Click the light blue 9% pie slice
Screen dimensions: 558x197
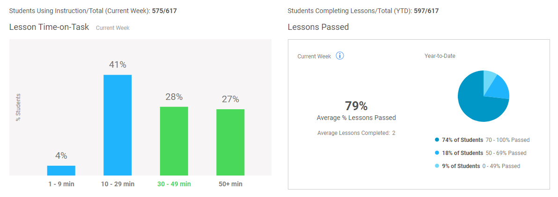pyautogui.click(x=489, y=78)
